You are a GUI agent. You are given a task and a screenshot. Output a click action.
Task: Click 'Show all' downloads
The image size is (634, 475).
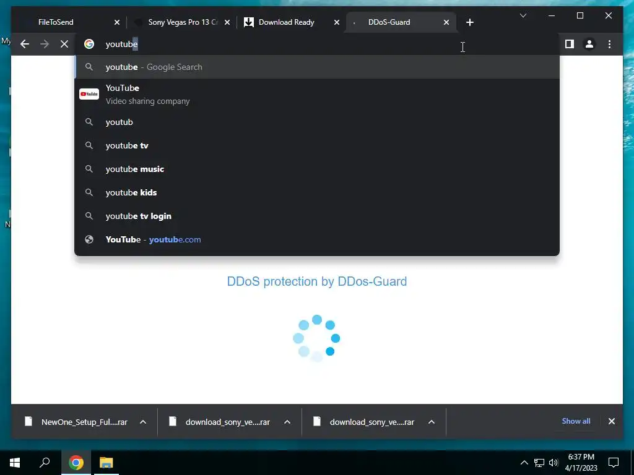pos(576,421)
